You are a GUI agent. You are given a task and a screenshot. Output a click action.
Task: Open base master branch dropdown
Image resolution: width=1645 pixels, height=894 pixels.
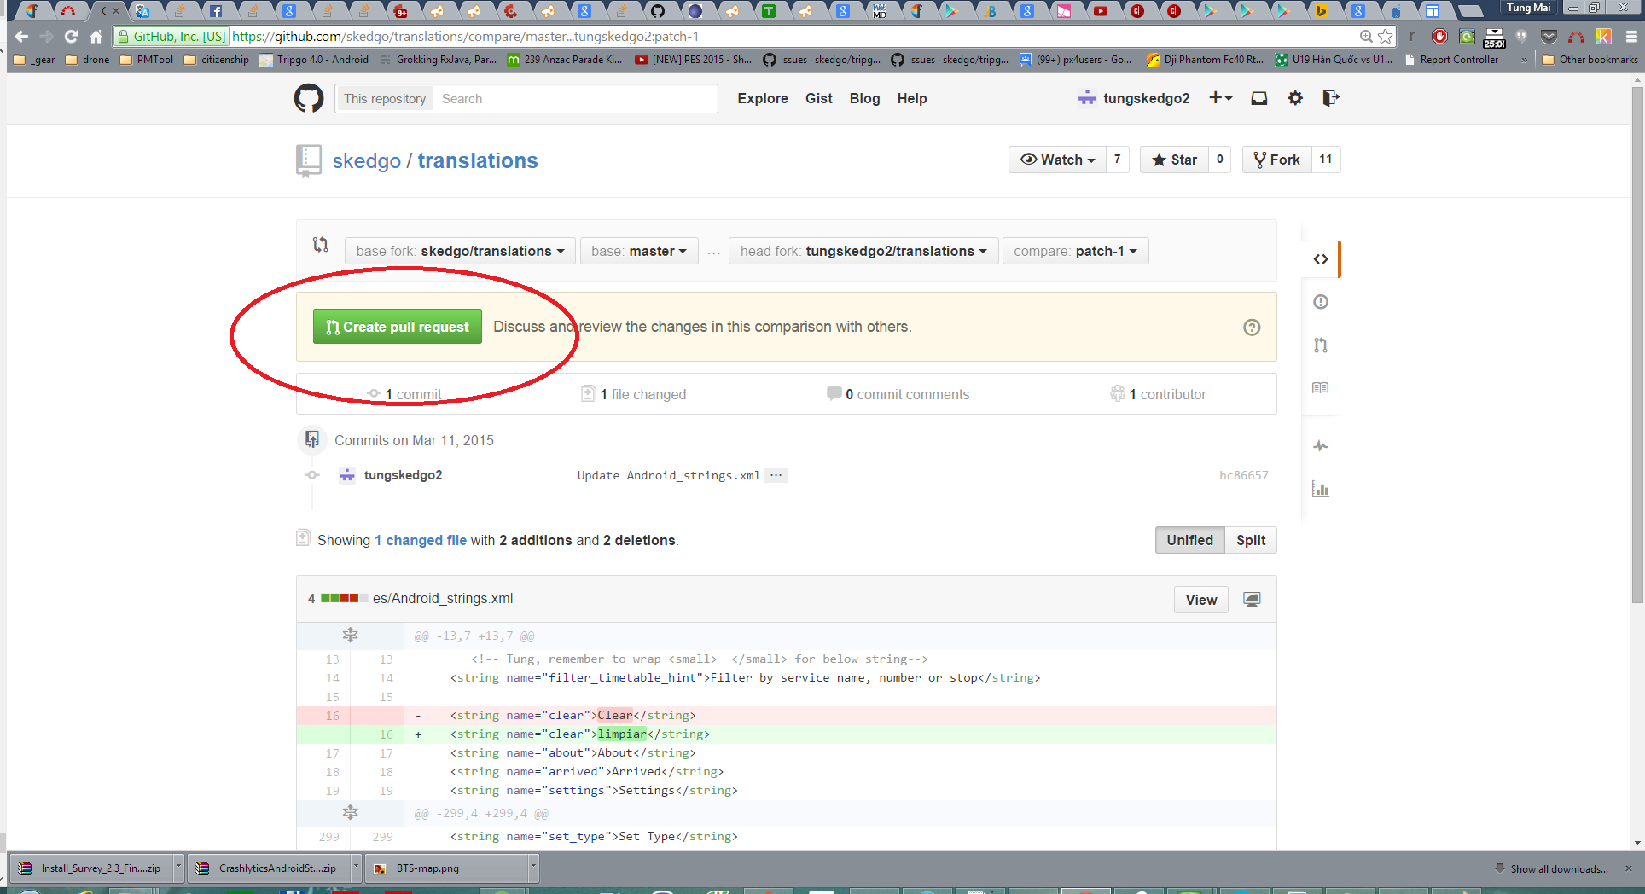[639, 251]
